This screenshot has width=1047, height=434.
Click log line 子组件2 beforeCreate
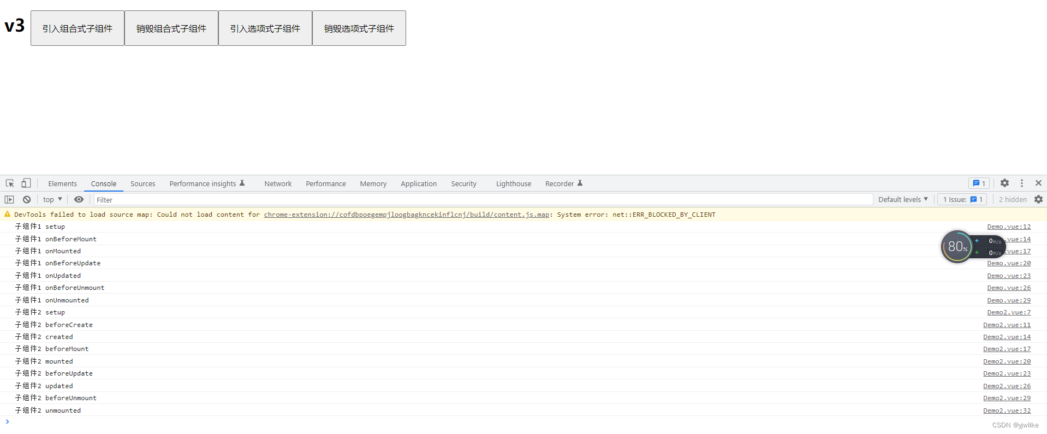coord(53,325)
